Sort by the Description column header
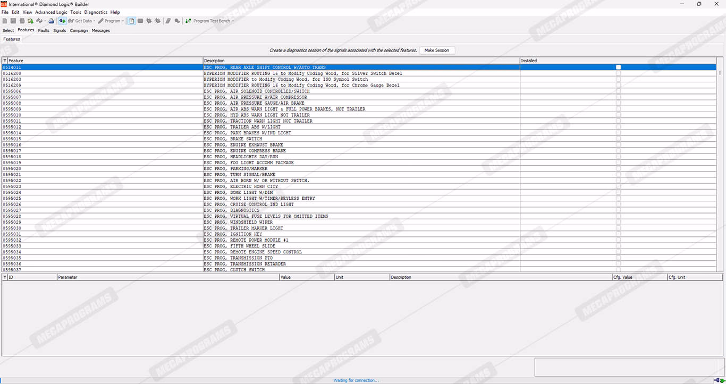The width and height of the screenshot is (726, 384). click(361, 61)
